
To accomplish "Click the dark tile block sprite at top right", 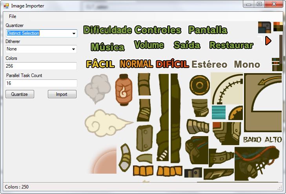I will pyautogui.click(x=264, y=27).
